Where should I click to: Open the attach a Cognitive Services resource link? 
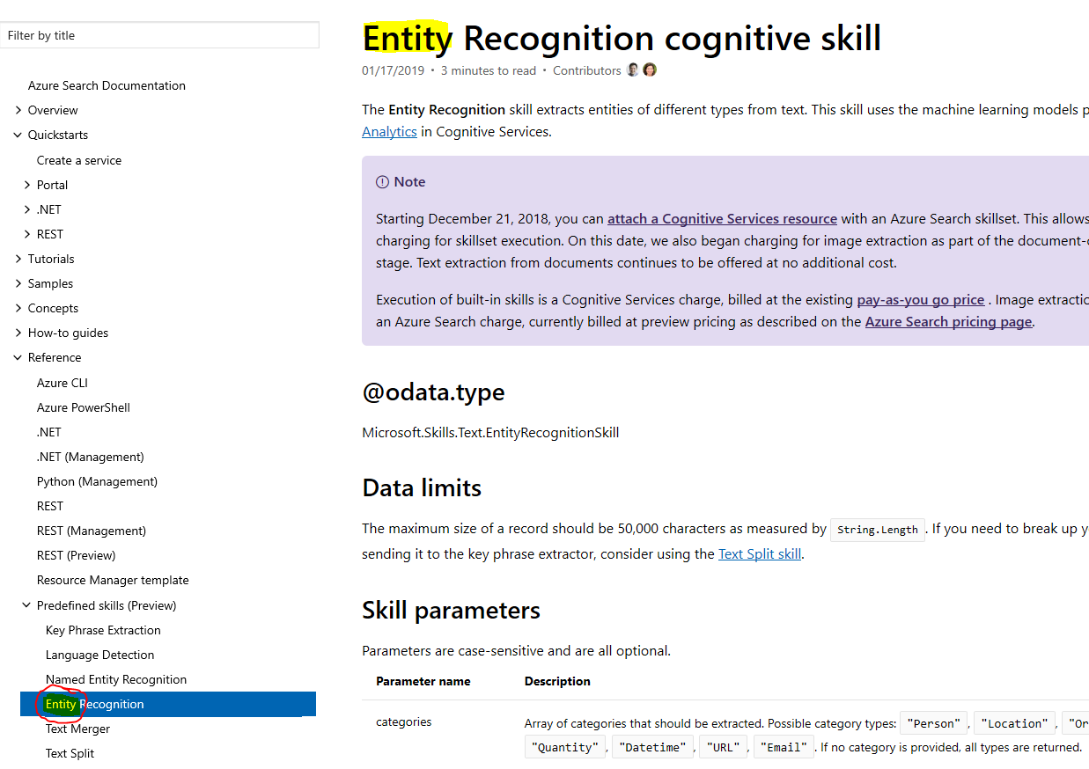tap(722, 218)
